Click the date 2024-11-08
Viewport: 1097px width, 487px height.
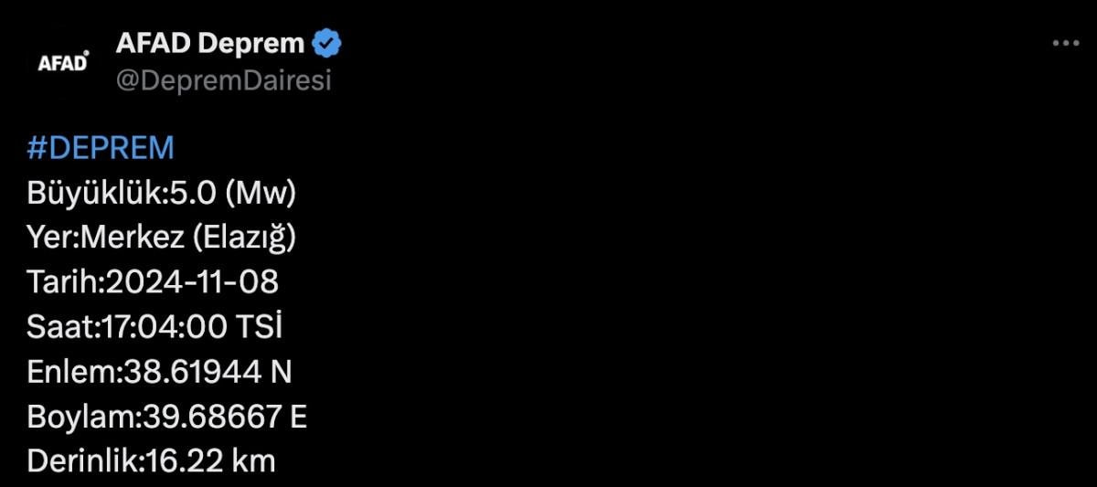click(x=192, y=282)
